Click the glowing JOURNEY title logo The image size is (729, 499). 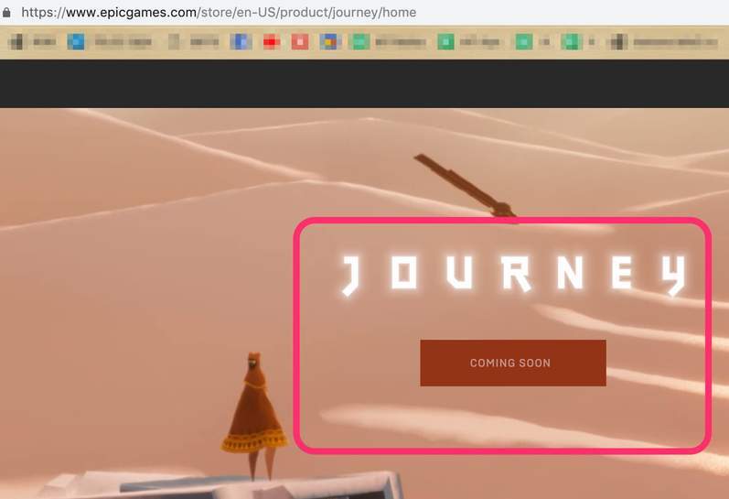(x=513, y=275)
